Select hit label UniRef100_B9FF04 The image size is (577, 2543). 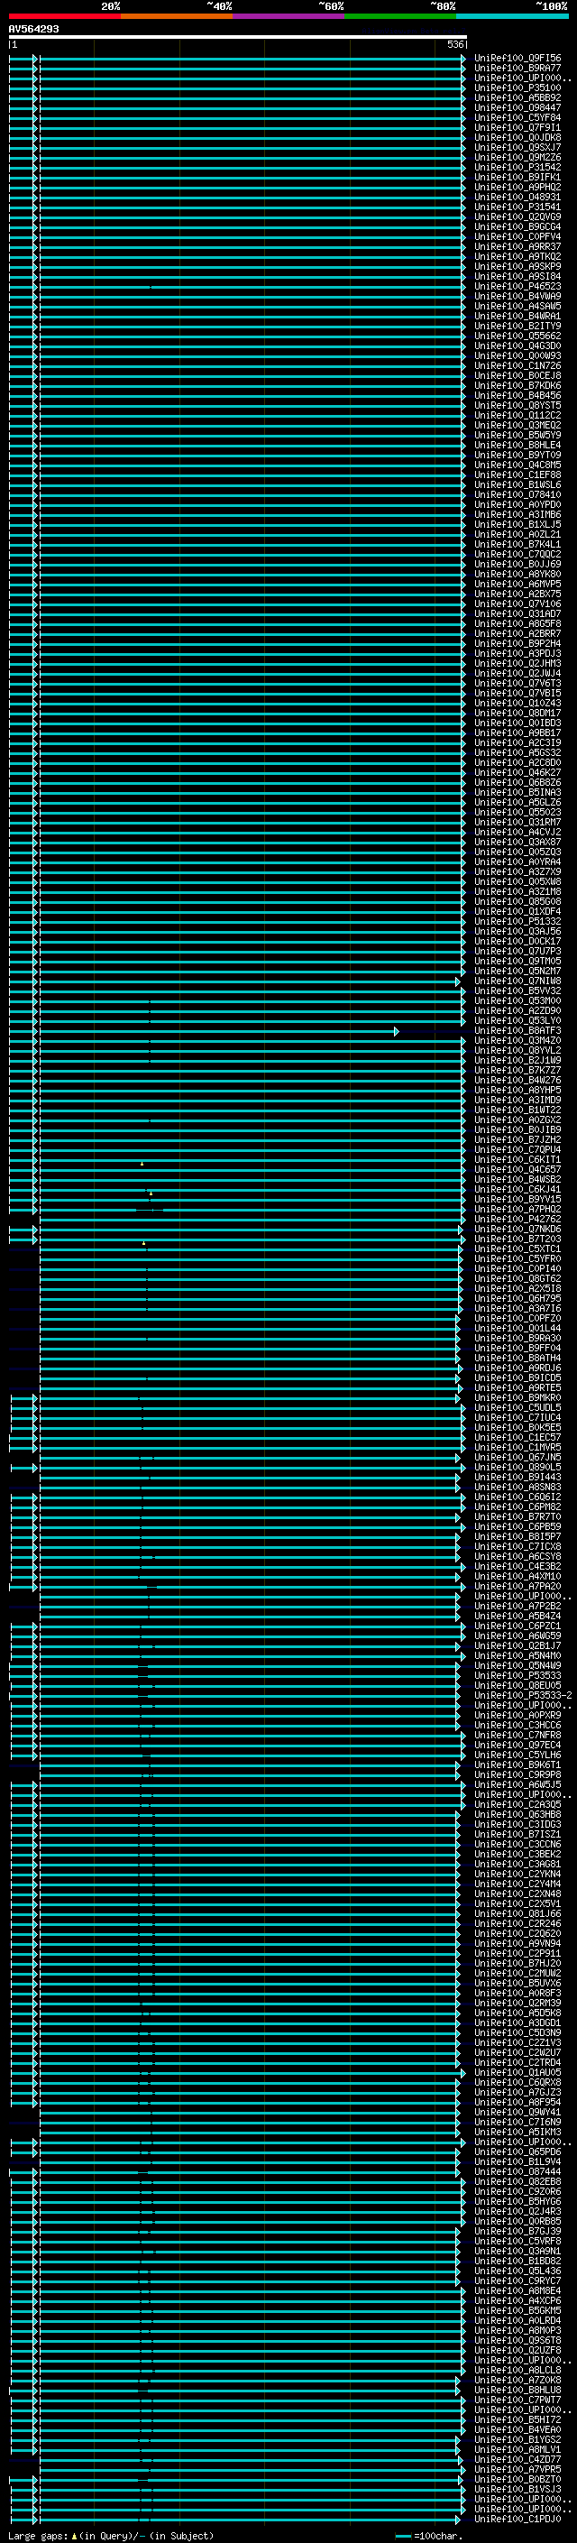pos(517,1348)
